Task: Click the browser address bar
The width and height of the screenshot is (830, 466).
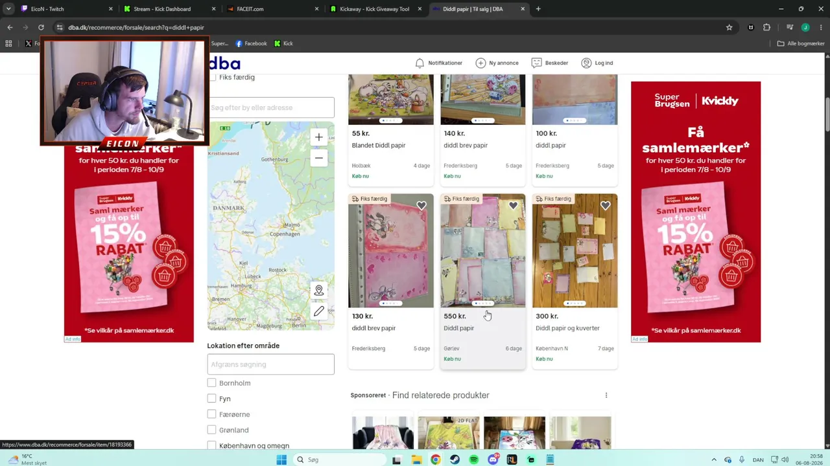Action: [x=389, y=27]
